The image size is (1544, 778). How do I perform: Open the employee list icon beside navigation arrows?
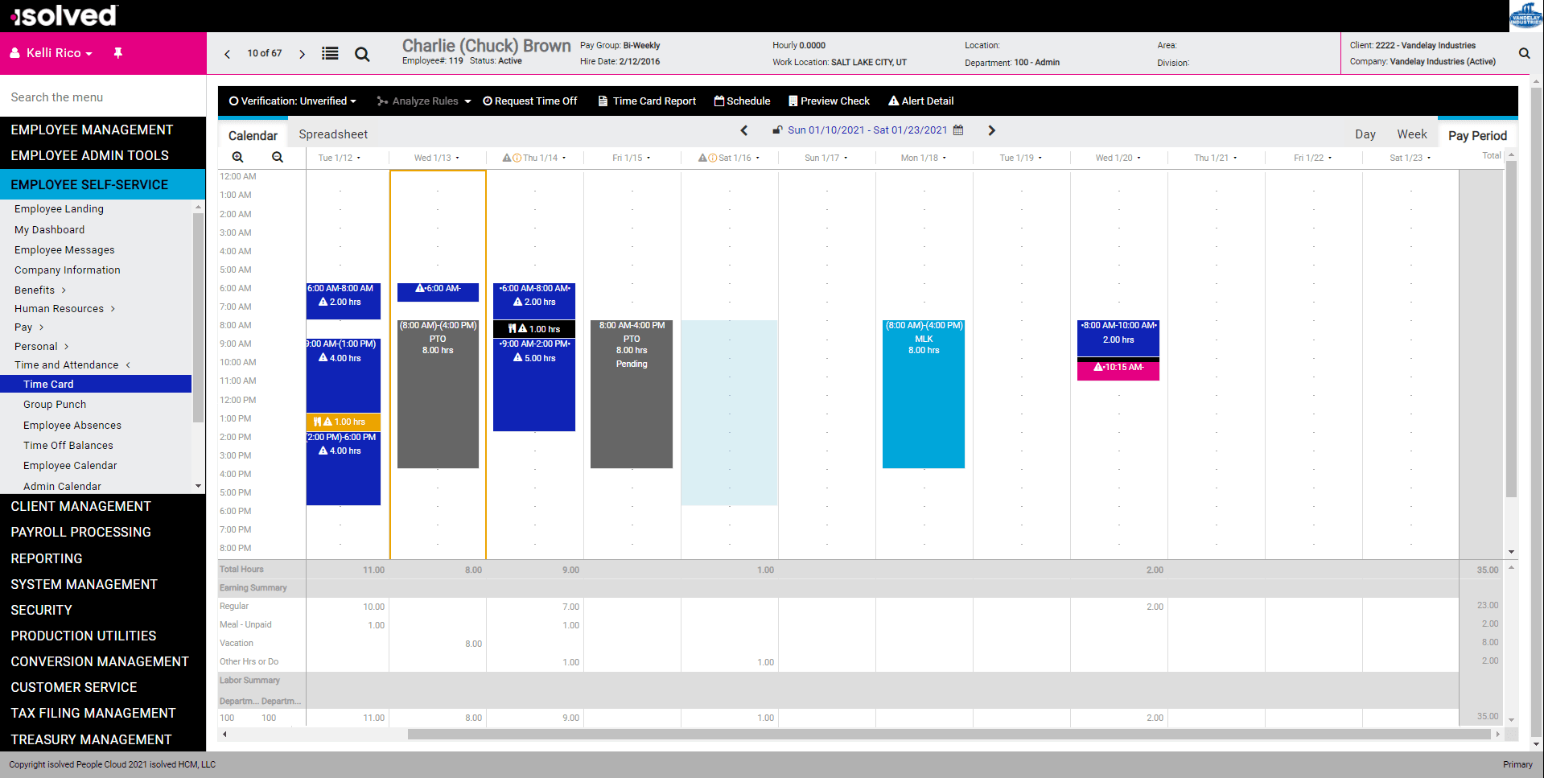tap(330, 53)
